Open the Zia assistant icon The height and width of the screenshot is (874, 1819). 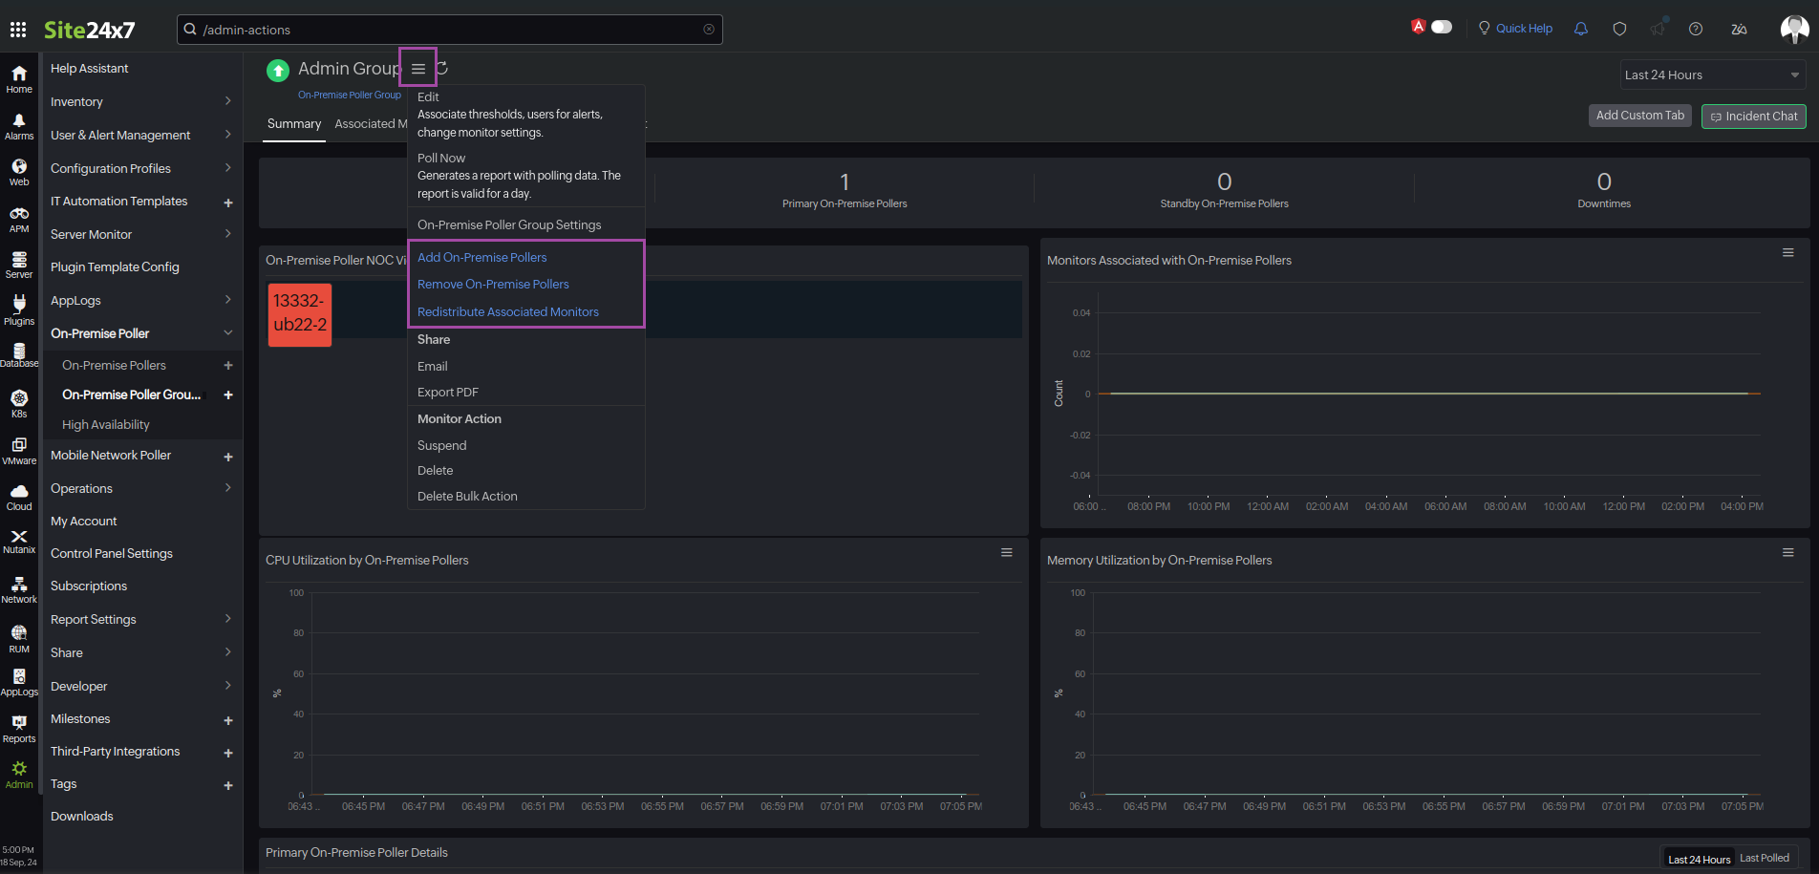[x=1739, y=29]
